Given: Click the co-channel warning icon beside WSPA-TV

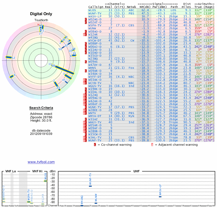Looking at the screenshot, I should pos(86,25).
